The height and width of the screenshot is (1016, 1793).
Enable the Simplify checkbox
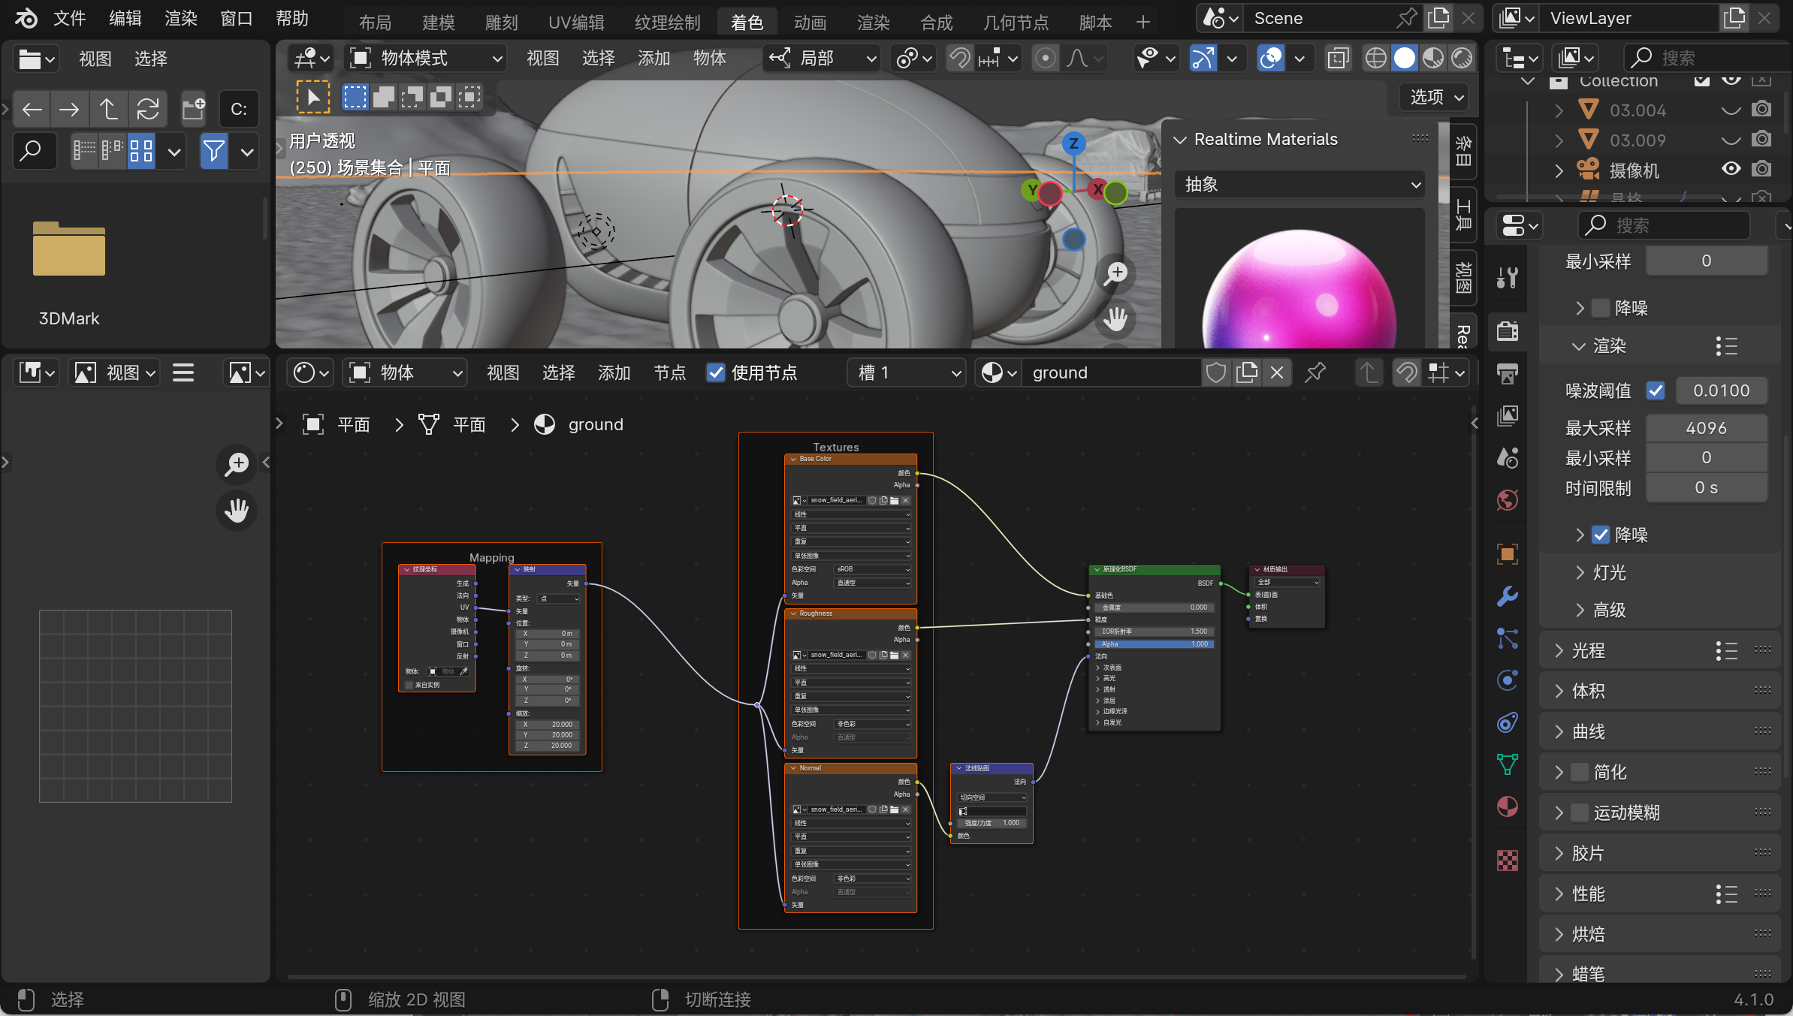(x=1580, y=772)
